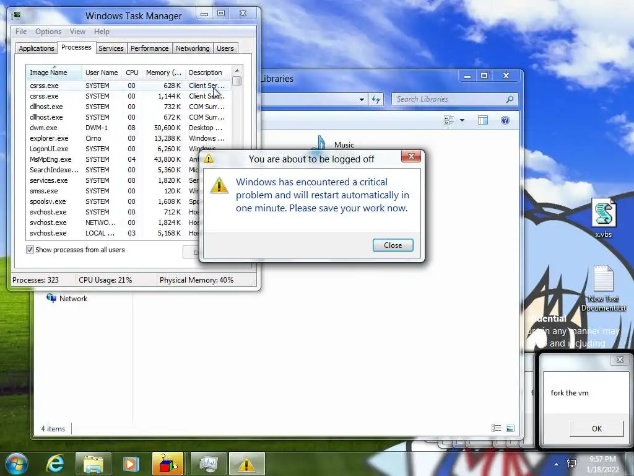
Task: Click the taskbar clock showing 9:57 PM
Action: point(602,464)
